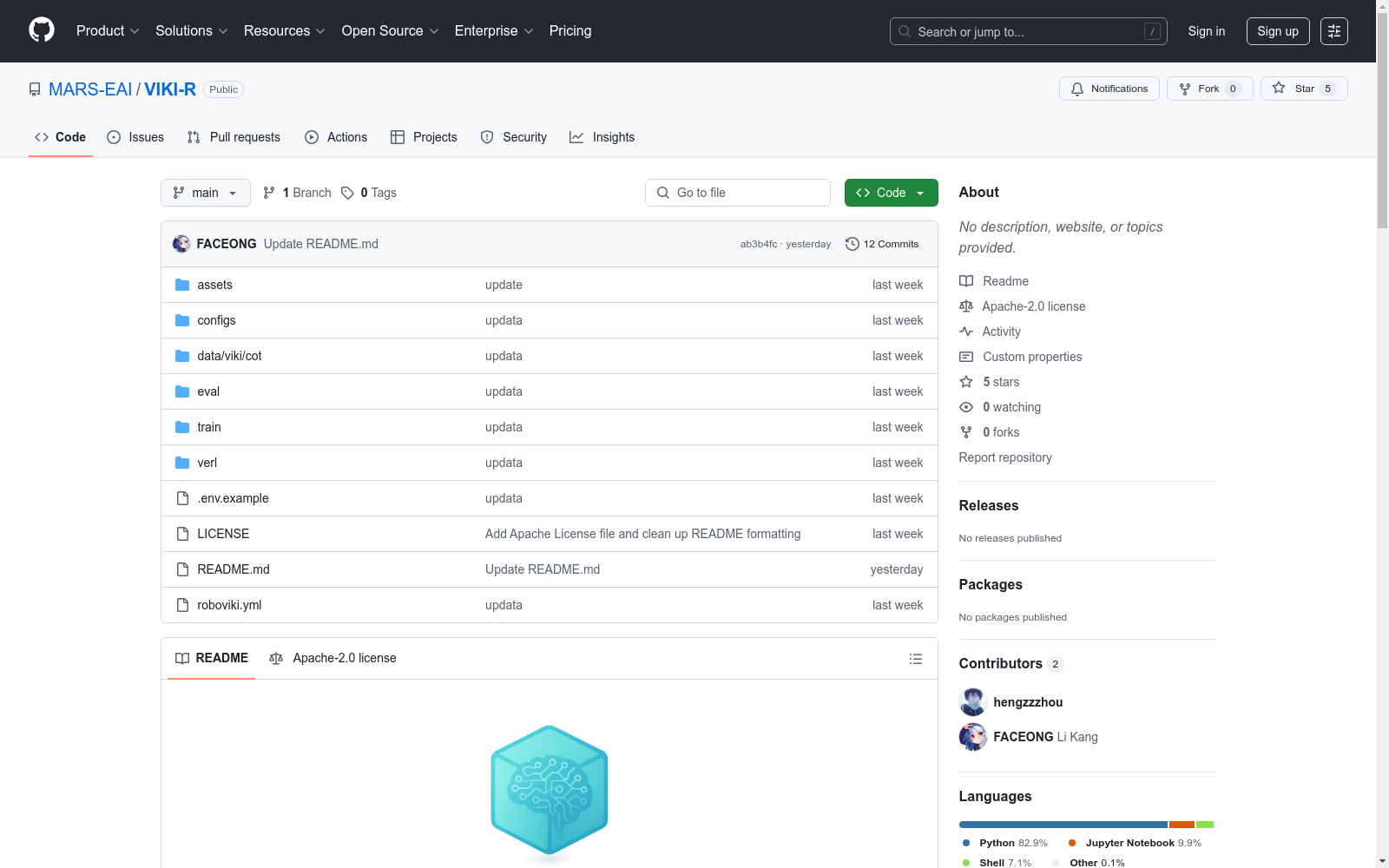Screen dimensions: 1389x868
Task: Select the Apache-2.0 license tab
Action: pos(333,658)
